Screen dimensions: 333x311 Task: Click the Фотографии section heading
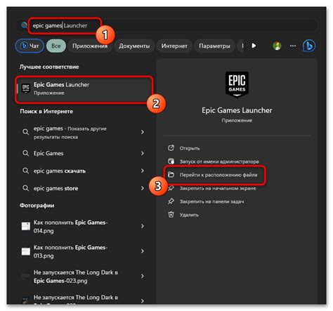click(x=37, y=206)
